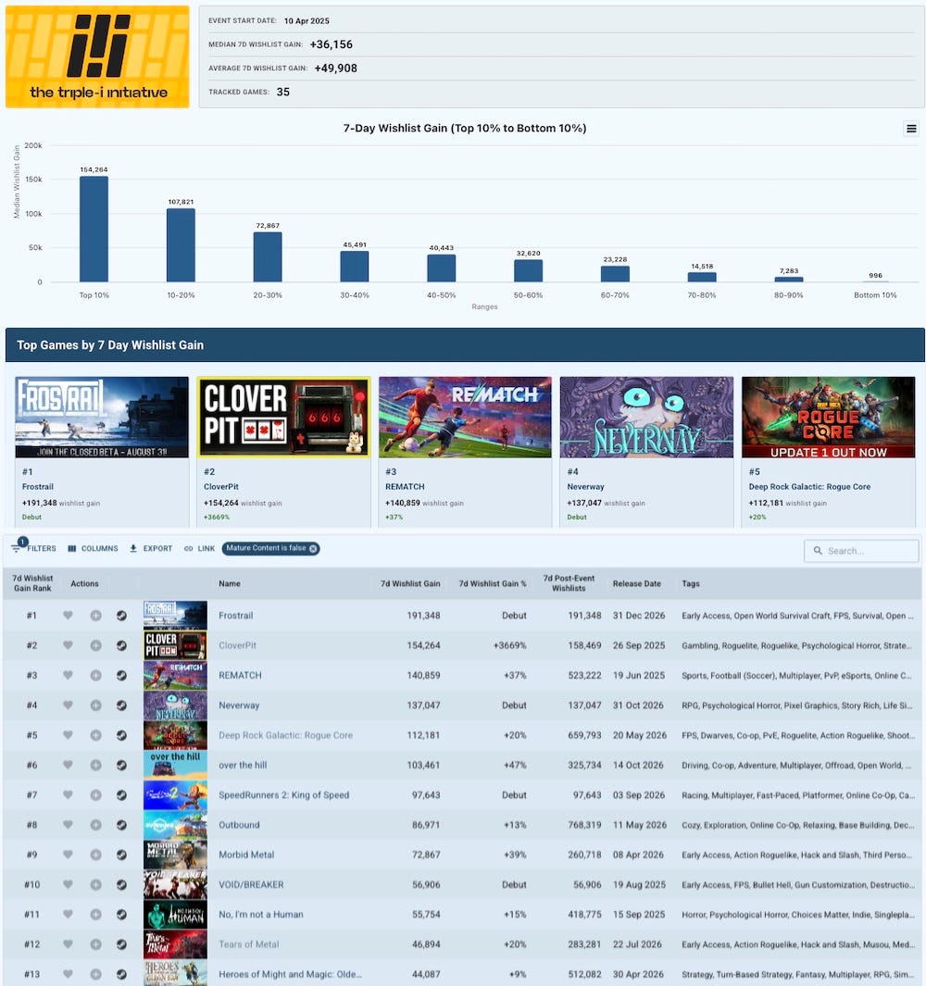This screenshot has width=926, height=986.
Task: Favorite CloverPit with its heart icon
Action: (68, 645)
